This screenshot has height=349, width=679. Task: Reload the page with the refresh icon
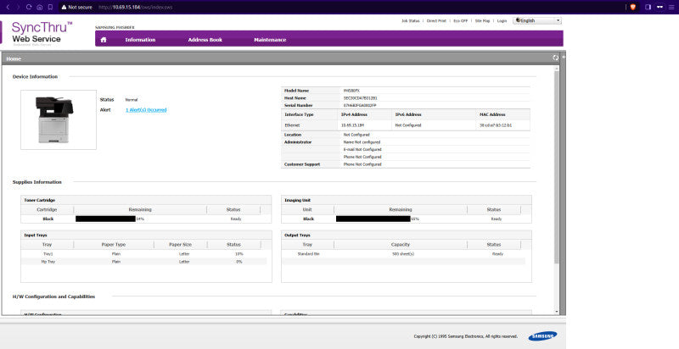pos(29,7)
